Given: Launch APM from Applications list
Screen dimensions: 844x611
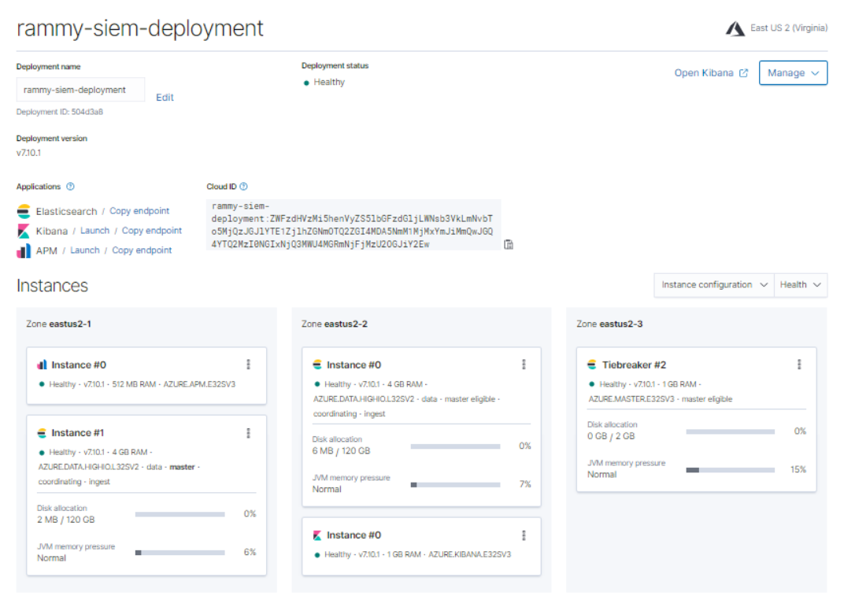Looking at the screenshot, I should 85,250.
